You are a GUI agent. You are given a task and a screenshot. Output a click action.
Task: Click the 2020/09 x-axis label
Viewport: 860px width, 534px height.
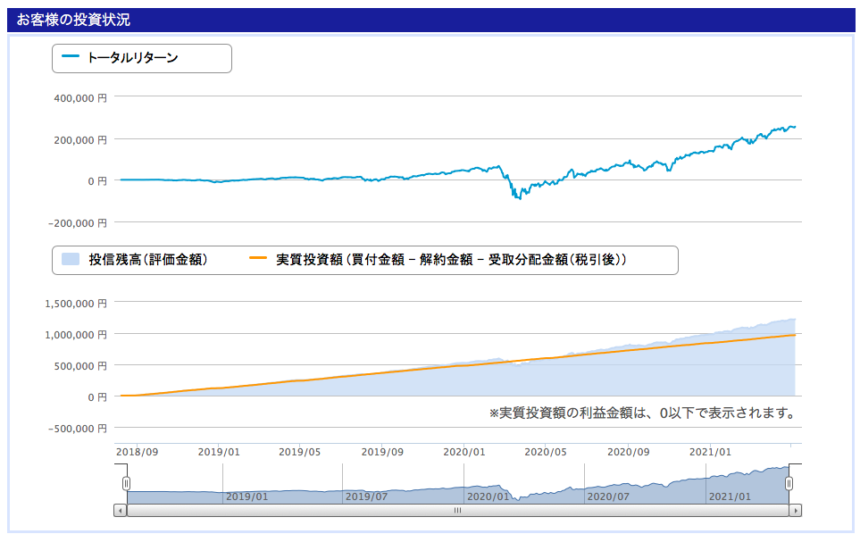click(x=628, y=452)
